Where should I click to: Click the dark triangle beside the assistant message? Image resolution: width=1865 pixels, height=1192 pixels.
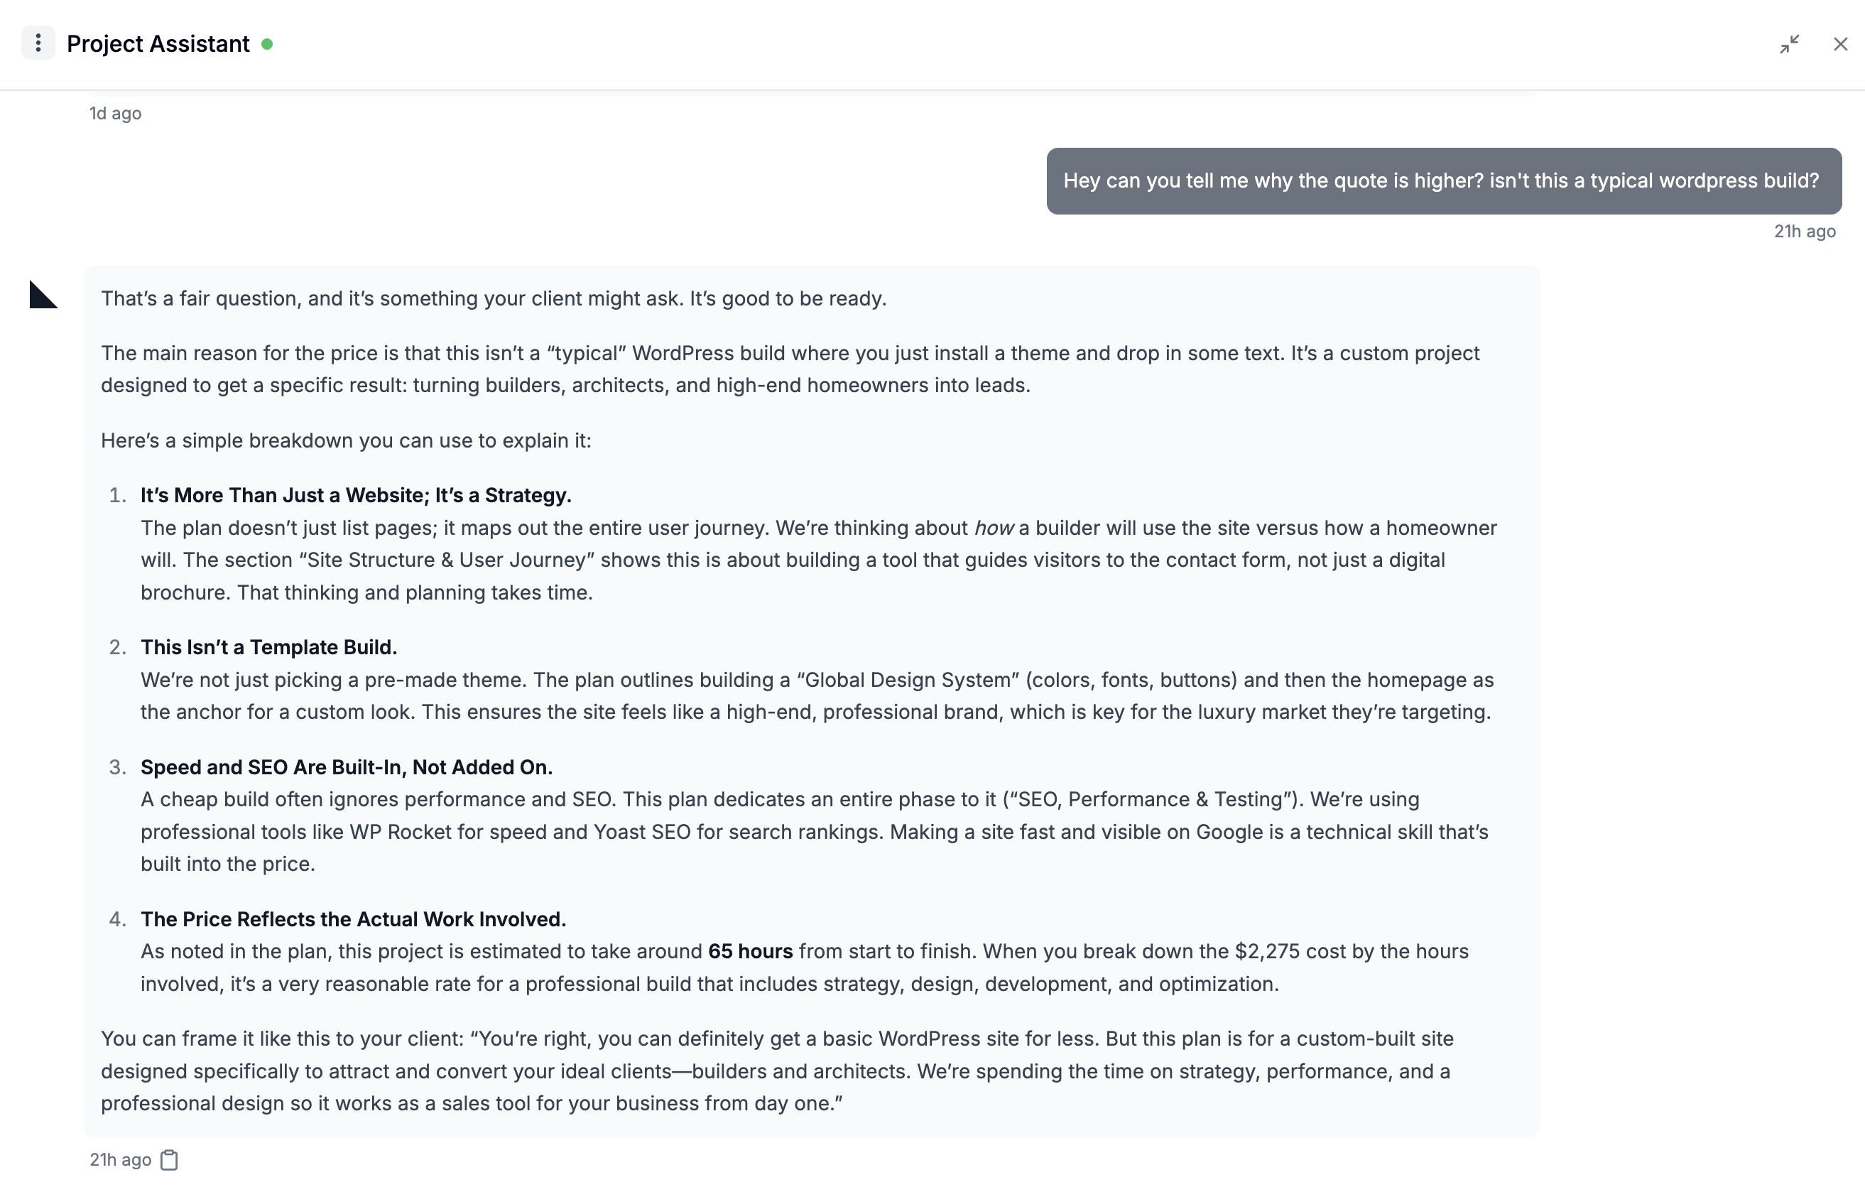point(43,295)
